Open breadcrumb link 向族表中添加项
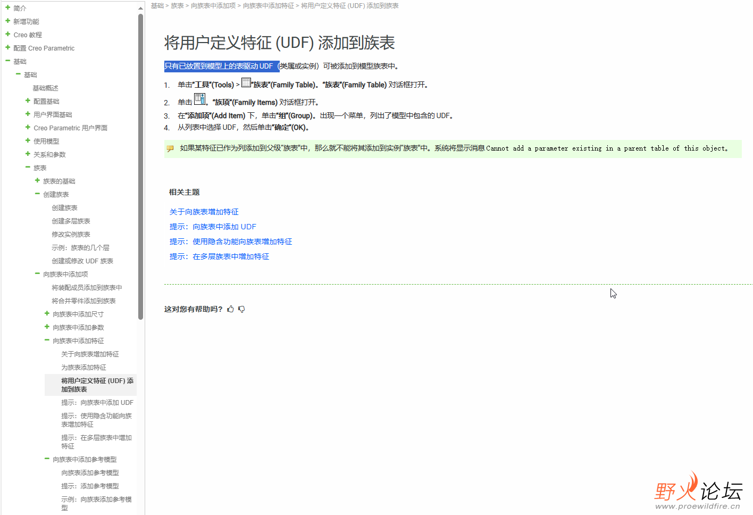753x515 pixels. (213, 6)
